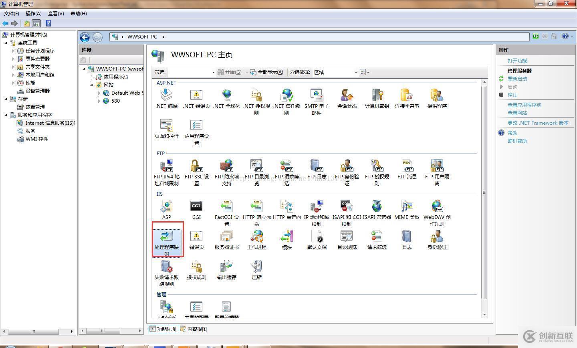This screenshot has width=577, height=348.
Task: Click the 打开功能 action link
Action: point(517,61)
